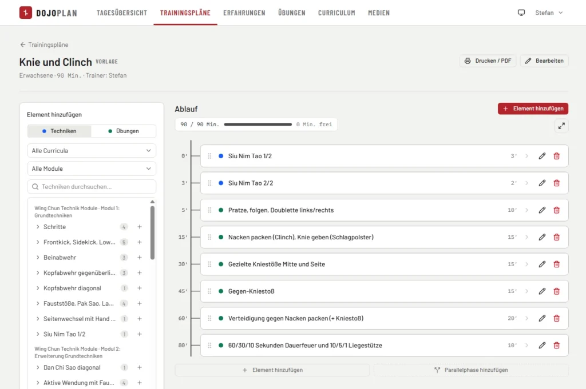Expand the Schritte technique group

38,227
